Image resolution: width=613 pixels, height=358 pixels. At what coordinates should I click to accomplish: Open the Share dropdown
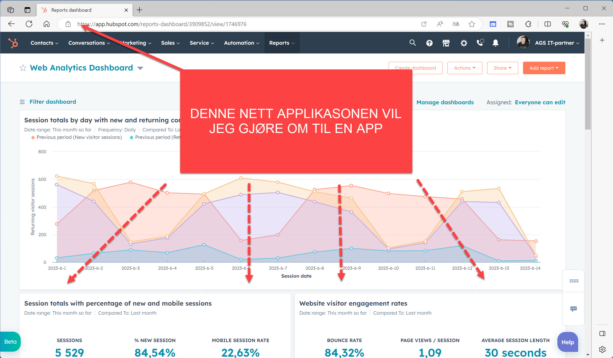[502, 68]
